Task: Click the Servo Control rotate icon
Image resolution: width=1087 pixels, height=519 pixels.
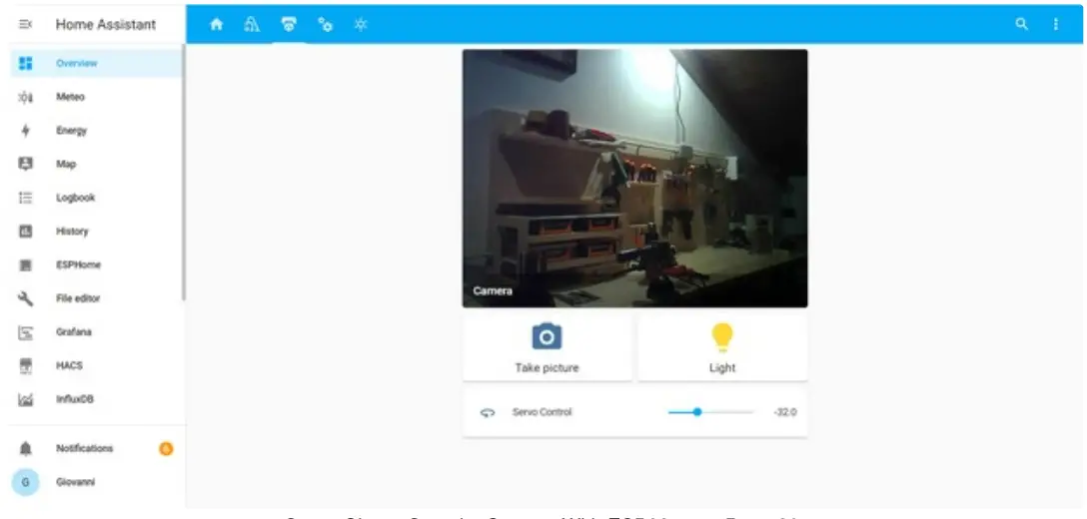Action: pyautogui.click(x=488, y=412)
